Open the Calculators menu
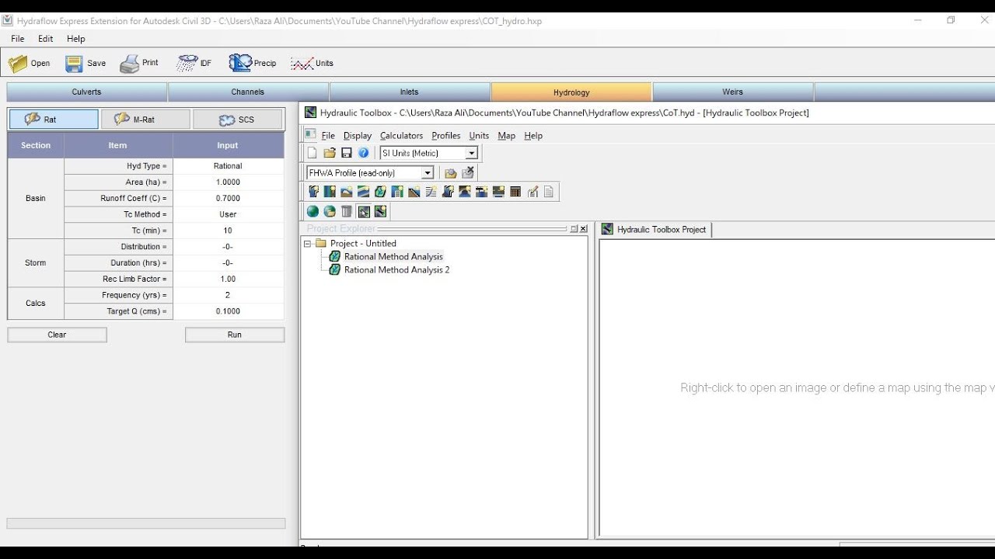Screen dimensions: 995x559 coord(401,136)
